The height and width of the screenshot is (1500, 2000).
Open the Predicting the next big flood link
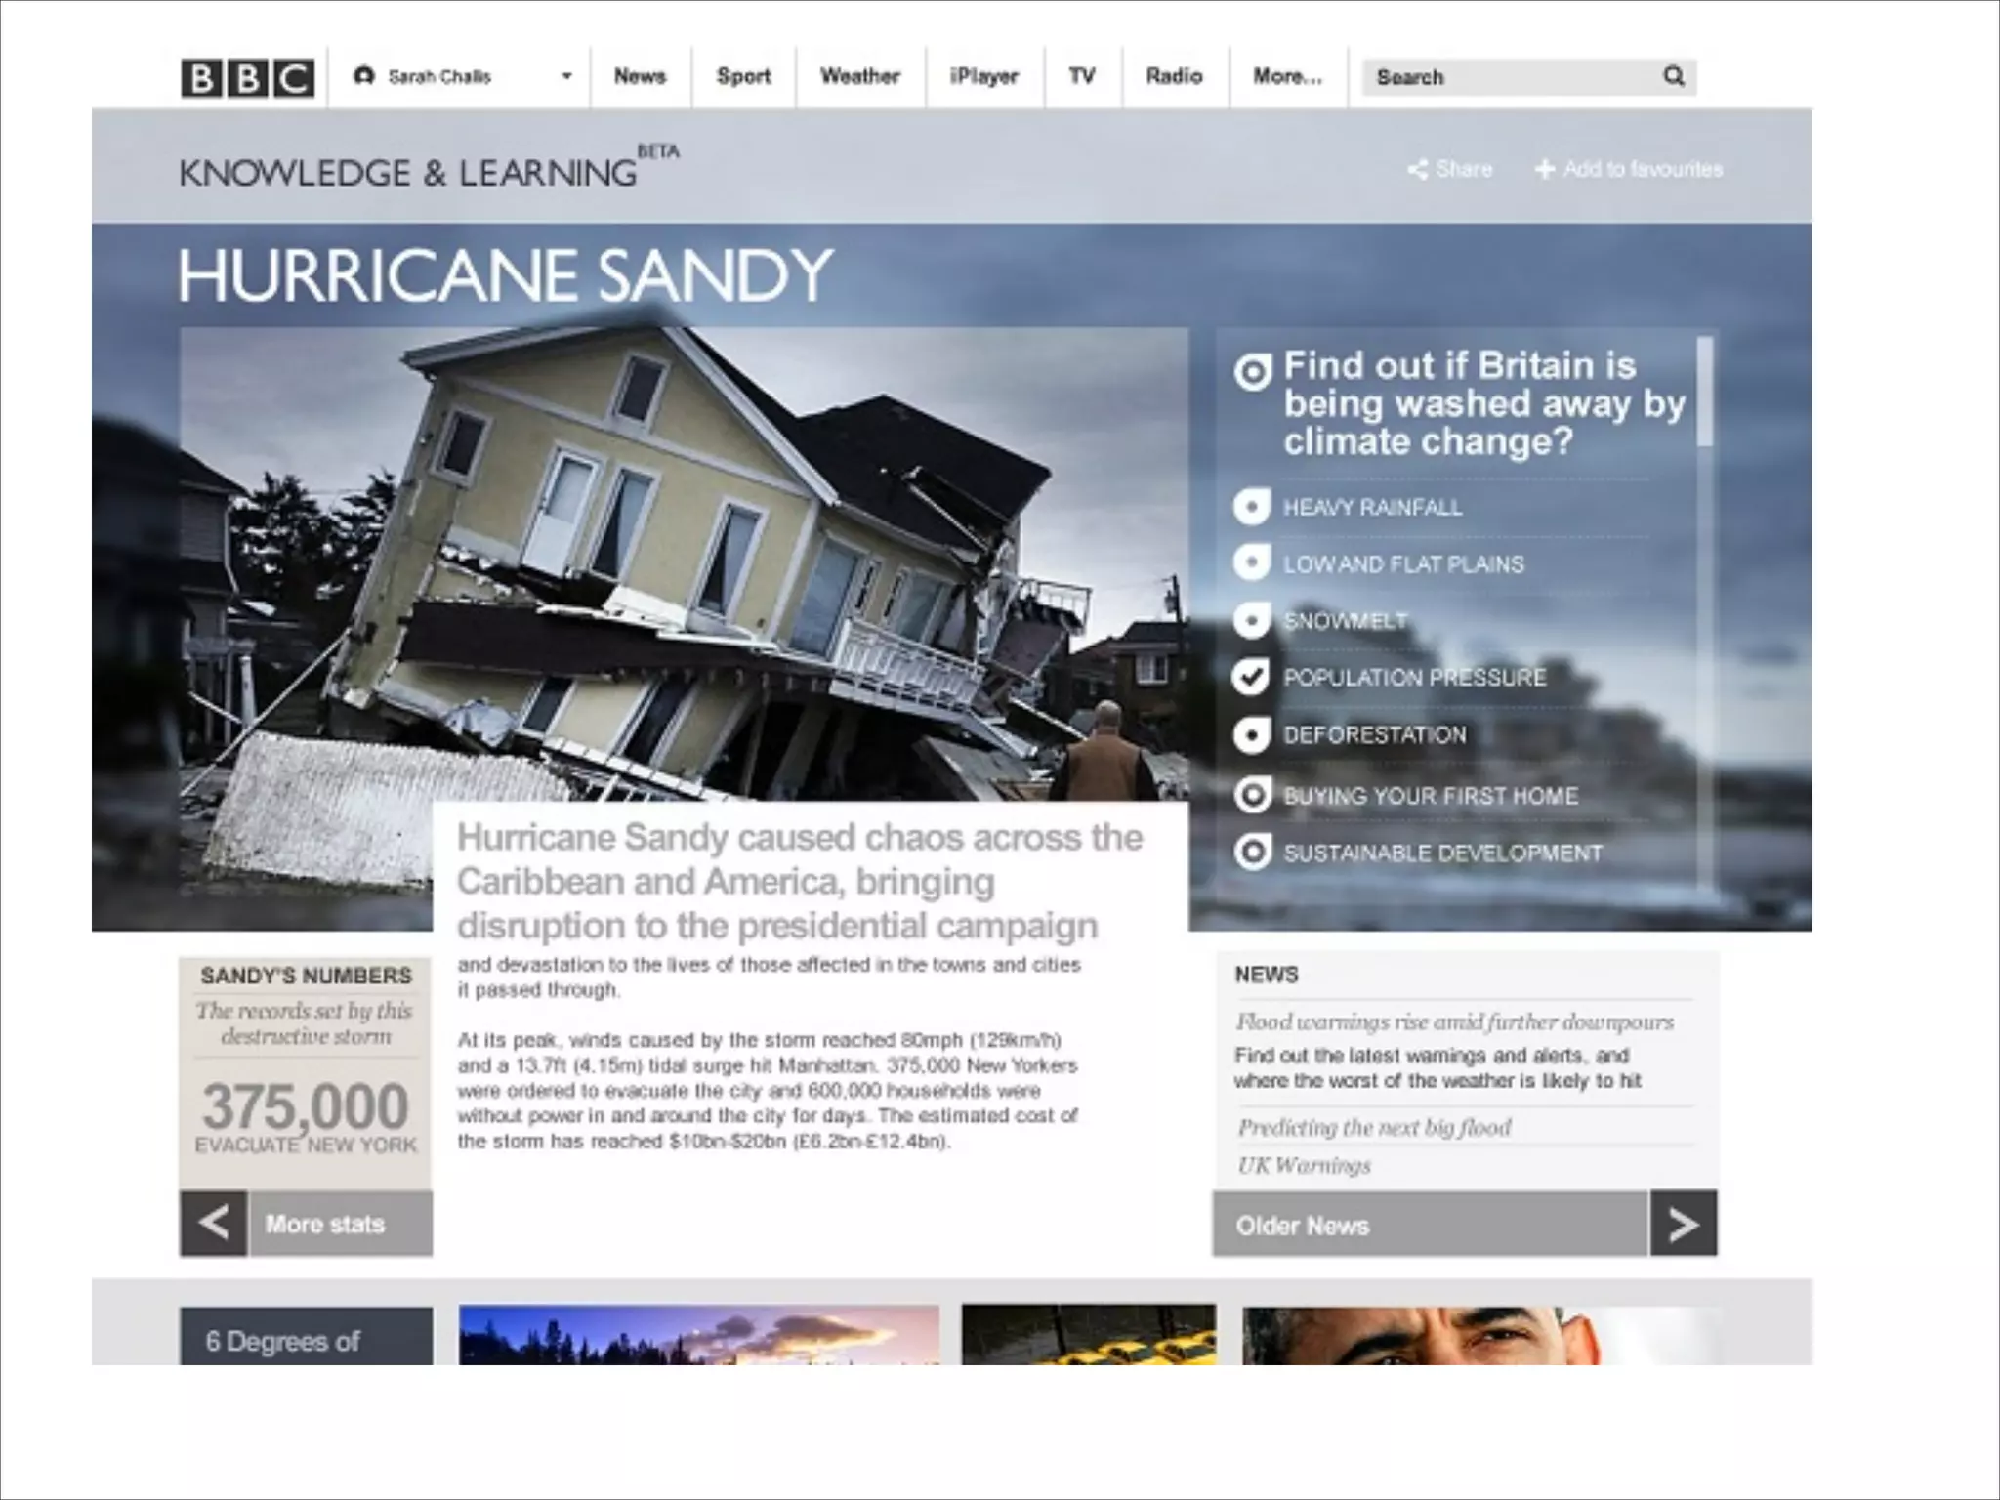[1374, 1127]
